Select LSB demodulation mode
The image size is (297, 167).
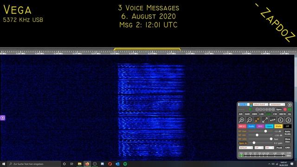pyautogui.click(x=261, y=114)
